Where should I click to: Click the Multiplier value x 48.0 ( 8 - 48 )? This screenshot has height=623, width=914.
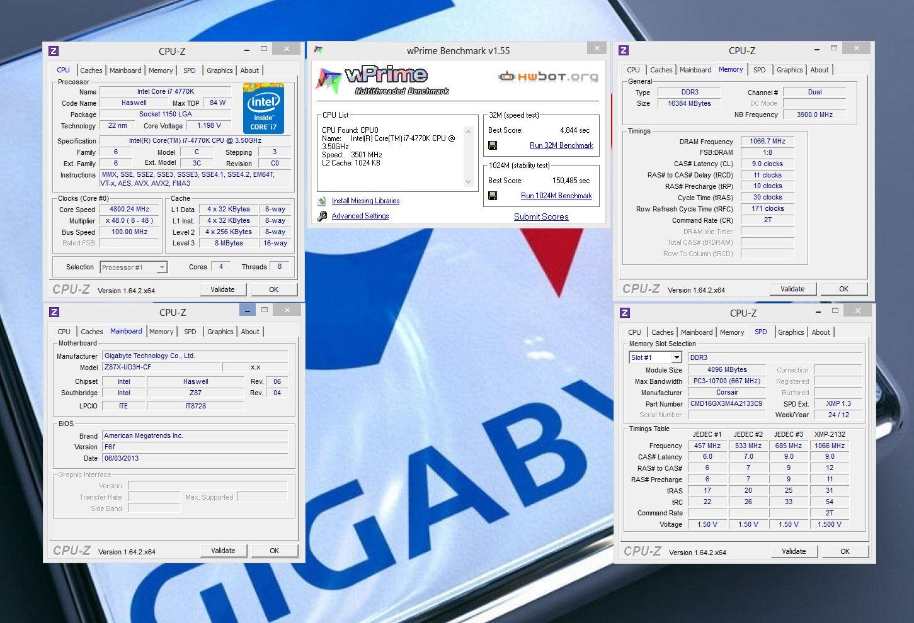(130, 221)
